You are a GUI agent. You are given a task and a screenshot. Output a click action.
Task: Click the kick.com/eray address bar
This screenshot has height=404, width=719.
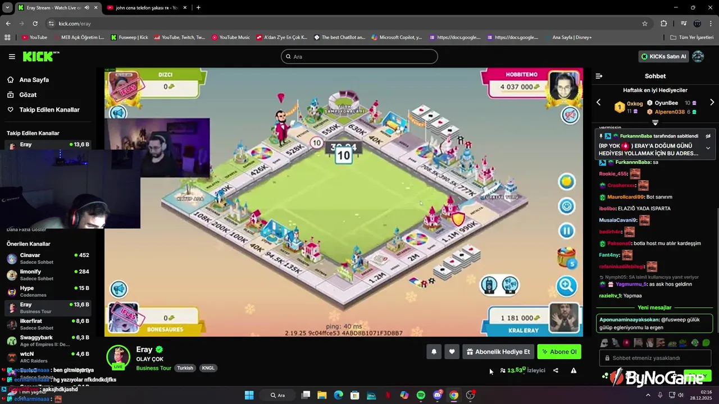(x=343, y=24)
